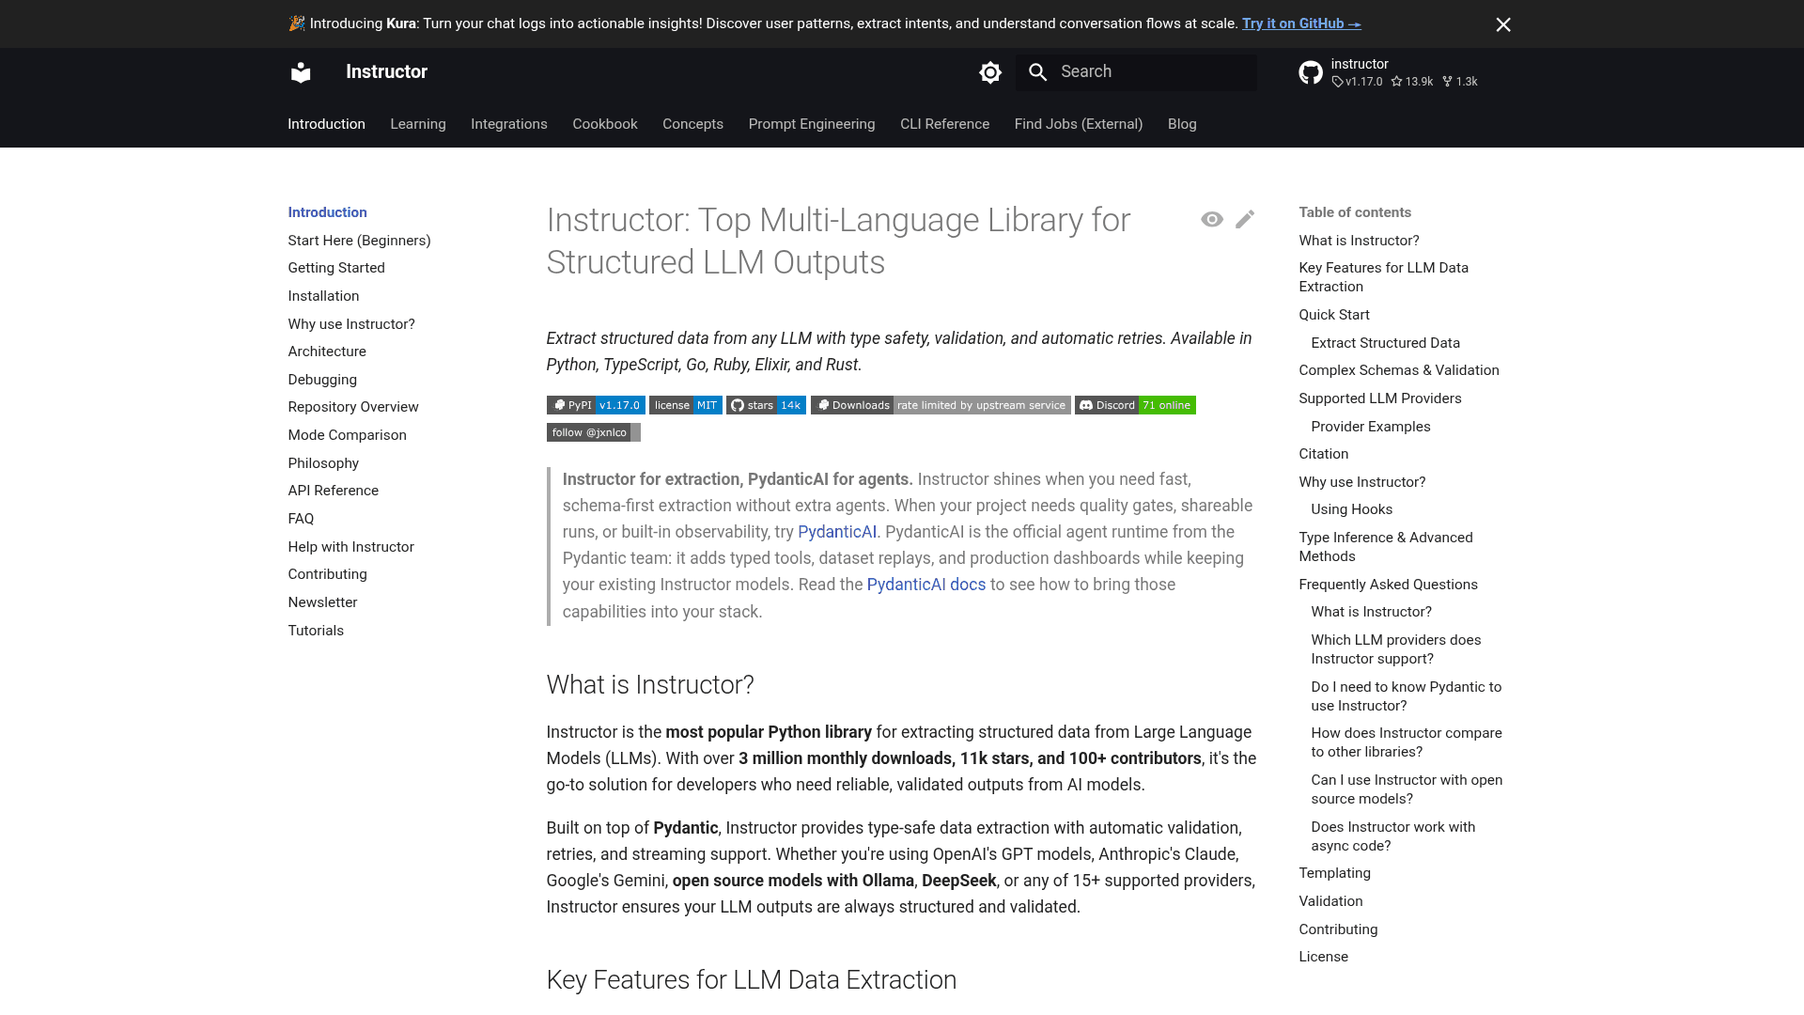Image resolution: width=1804 pixels, height=1015 pixels.
Task: Jump to Extract Structured Data section
Action: (1385, 343)
